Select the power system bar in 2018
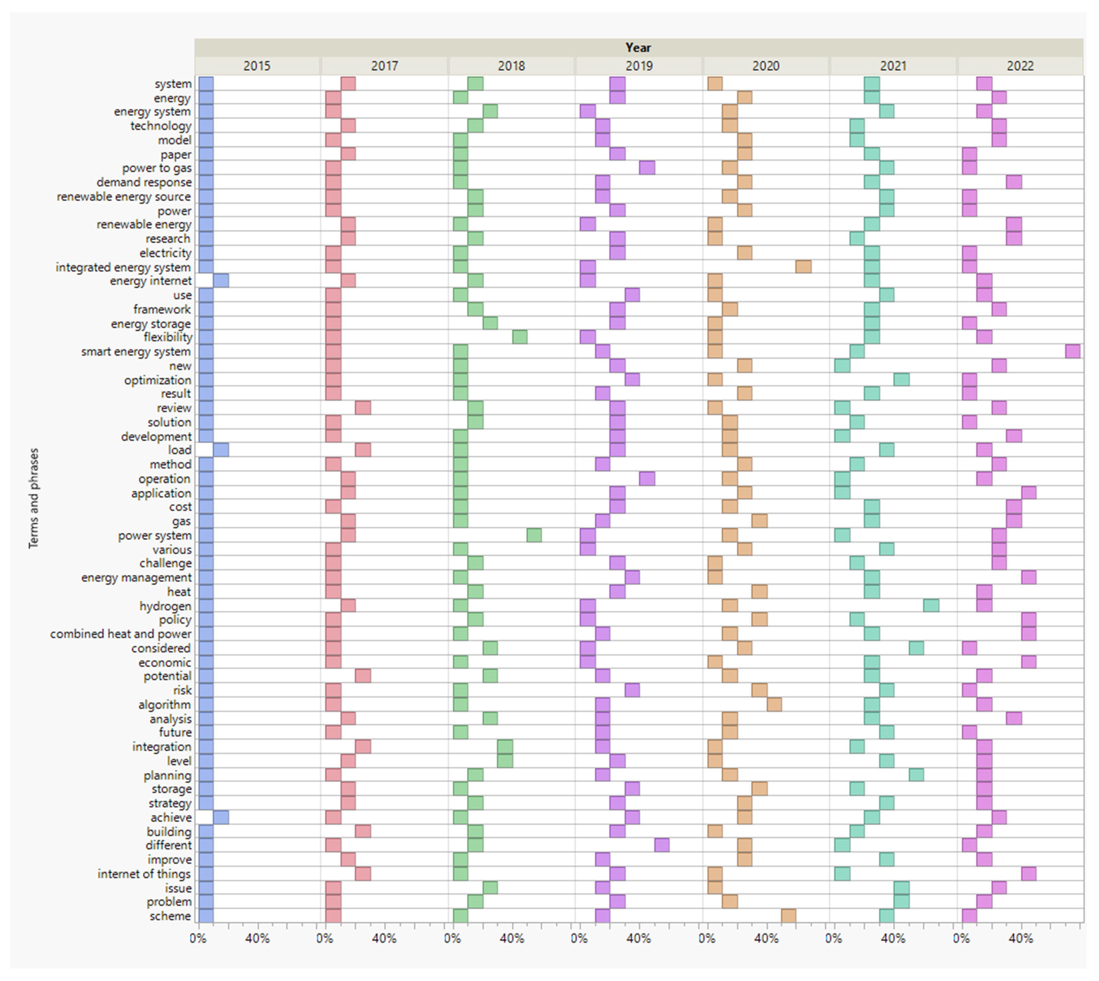1099x981 pixels. pyautogui.click(x=534, y=535)
